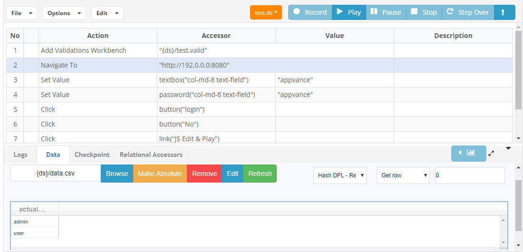
Task: Click the test.ds file label
Action: pos(266,13)
